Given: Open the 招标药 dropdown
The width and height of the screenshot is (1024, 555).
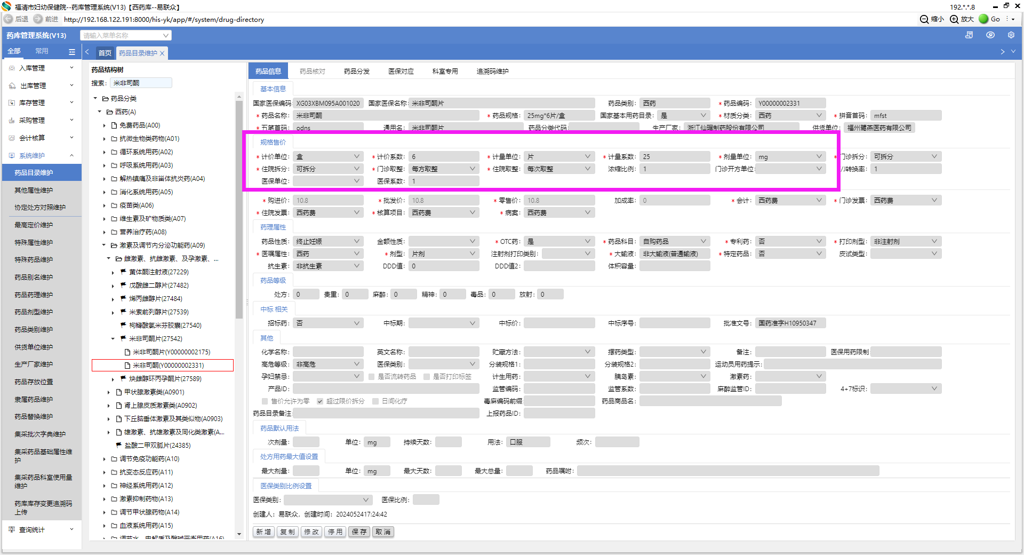Looking at the screenshot, I should (x=328, y=323).
